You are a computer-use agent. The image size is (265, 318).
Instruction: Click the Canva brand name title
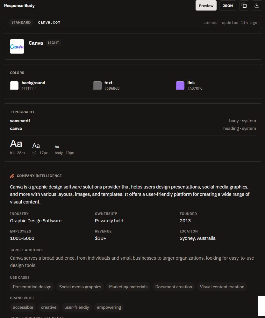36,43
